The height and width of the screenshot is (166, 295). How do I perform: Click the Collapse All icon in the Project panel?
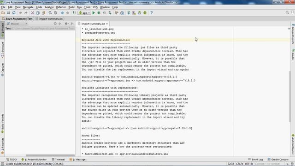click(60, 24)
